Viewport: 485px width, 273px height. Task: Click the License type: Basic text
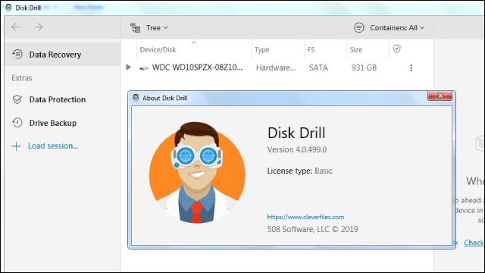300,171
